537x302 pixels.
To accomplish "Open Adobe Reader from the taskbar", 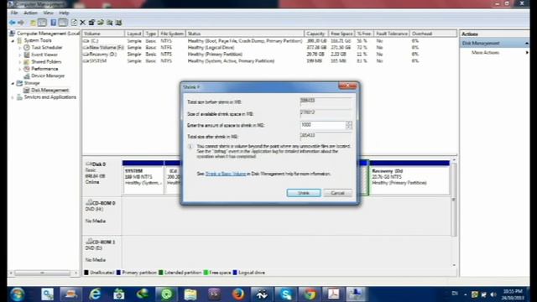I will pyautogui.click(x=333, y=294).
